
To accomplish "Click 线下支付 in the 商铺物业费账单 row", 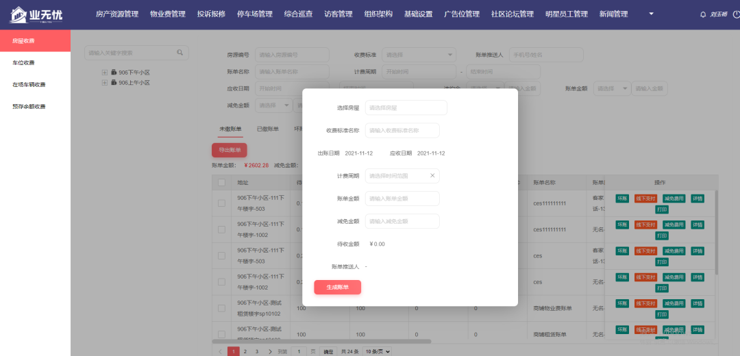I will pos(645,303).
